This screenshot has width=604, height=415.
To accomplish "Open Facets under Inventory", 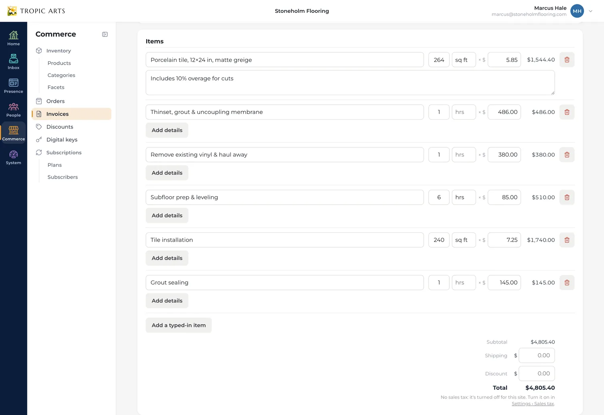I will pos(56,87).
